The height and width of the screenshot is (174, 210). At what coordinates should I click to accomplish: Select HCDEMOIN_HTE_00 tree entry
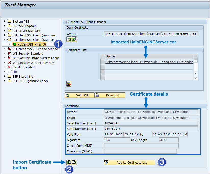point(32,44)
